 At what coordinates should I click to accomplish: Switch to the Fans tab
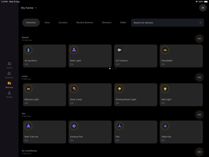tap(47, 22)
